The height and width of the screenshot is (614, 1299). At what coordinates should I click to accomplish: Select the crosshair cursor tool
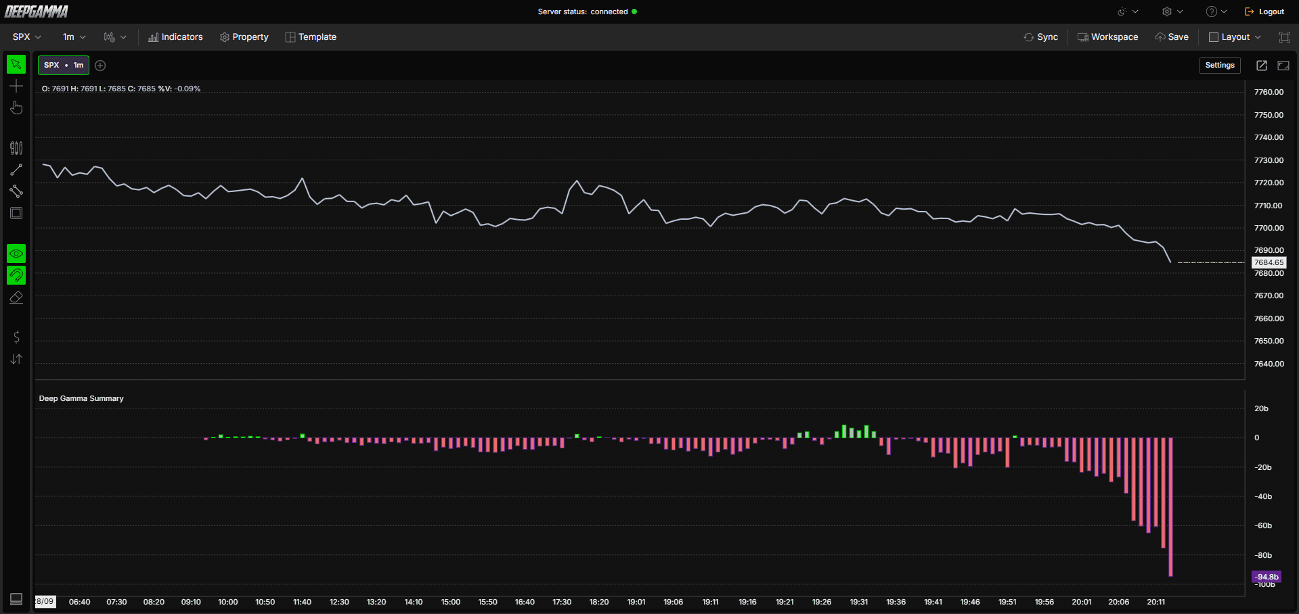pyautogui.click(x=16, y=86)
